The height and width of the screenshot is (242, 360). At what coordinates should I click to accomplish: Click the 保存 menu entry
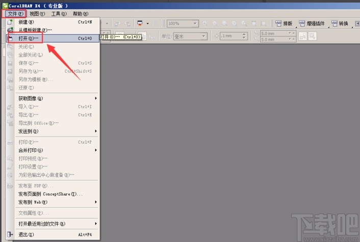[53, 63]
